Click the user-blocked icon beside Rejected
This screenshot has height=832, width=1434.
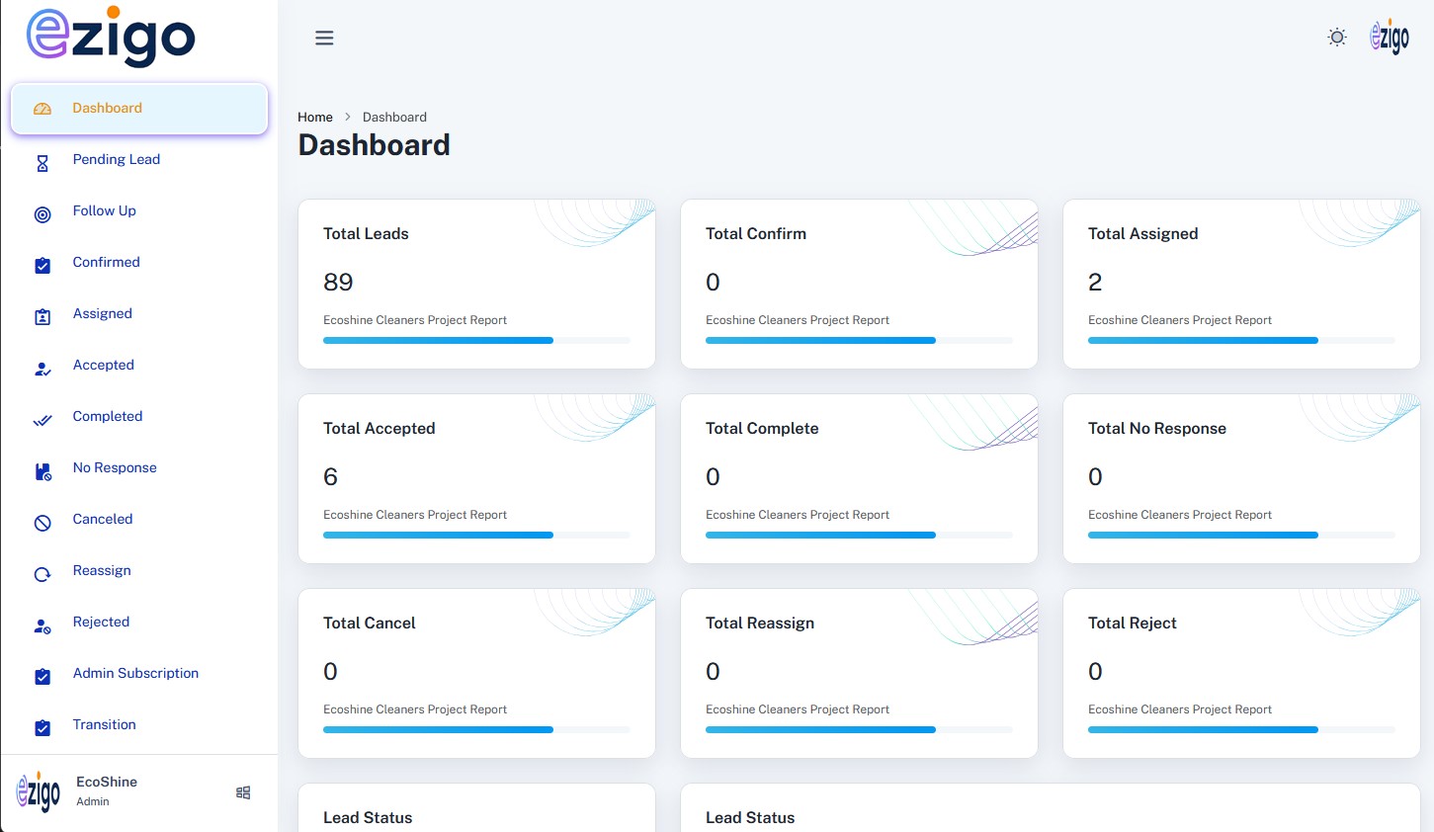(x=42, y=625)
